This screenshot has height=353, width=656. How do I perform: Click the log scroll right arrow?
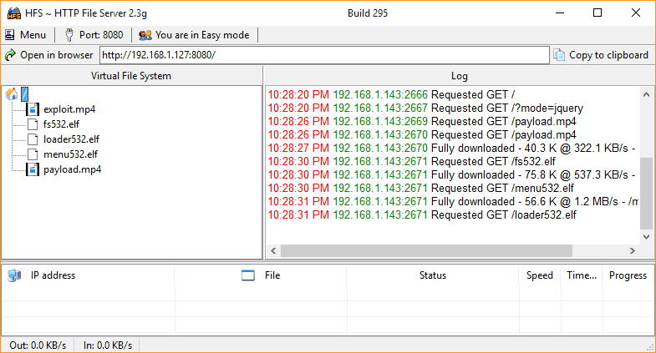(632, 250)
